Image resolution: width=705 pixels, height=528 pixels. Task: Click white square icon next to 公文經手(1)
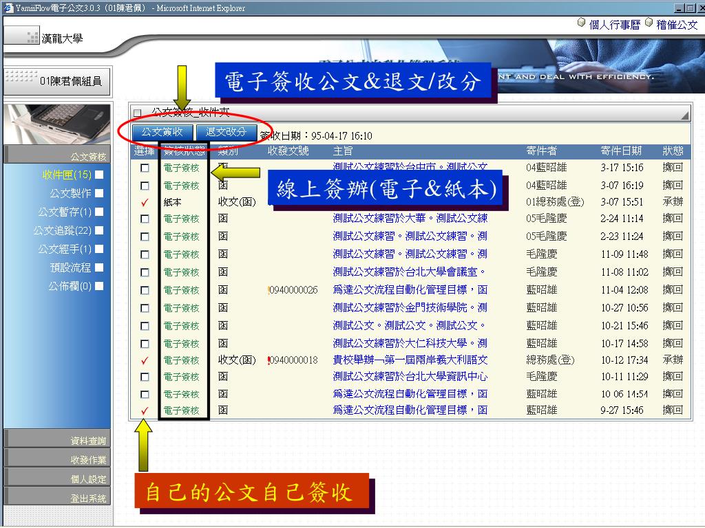click(99, 249)
